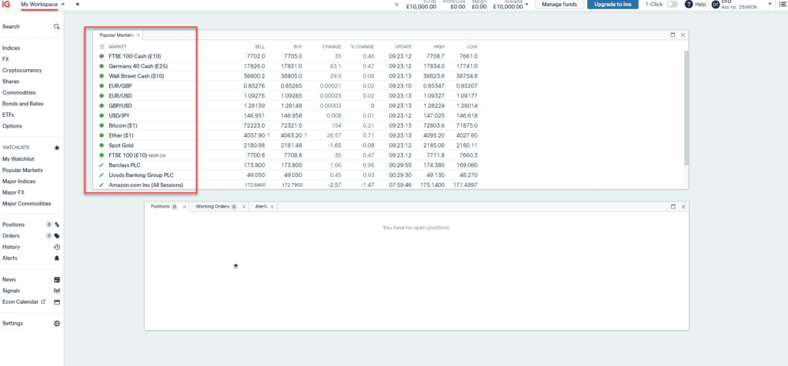Click the Watchlists star icon
The width and height of the screenshot is (788, 366).
57,148
